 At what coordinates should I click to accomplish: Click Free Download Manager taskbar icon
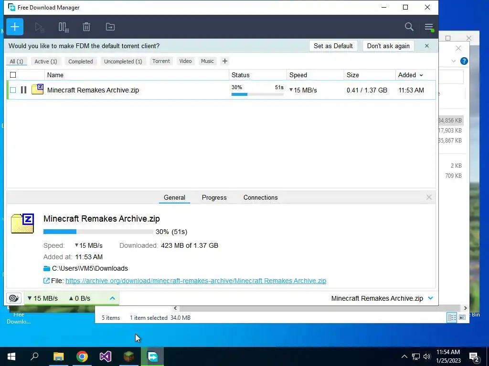pos(152,356)
